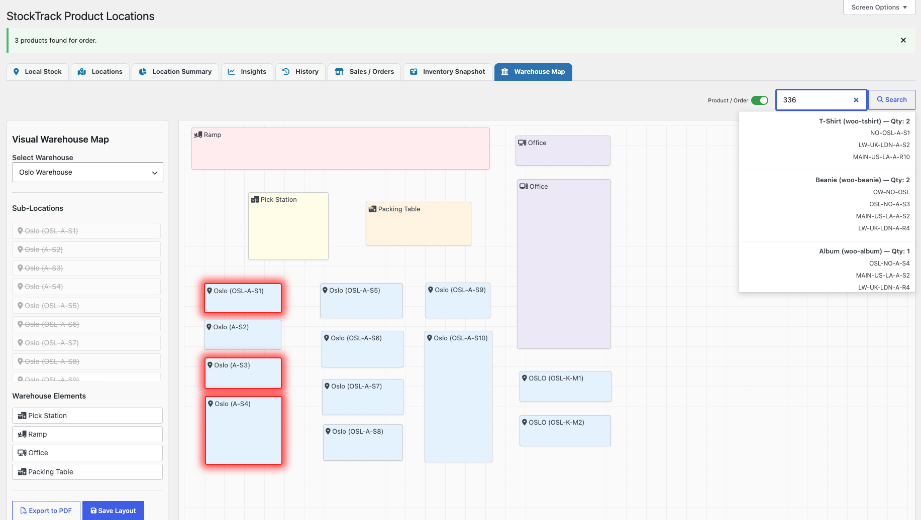Image resolution: width=921 pixels, height=520 pixels.
Task: Clear the search field with the X icon
Action: [x=856, y=100]
